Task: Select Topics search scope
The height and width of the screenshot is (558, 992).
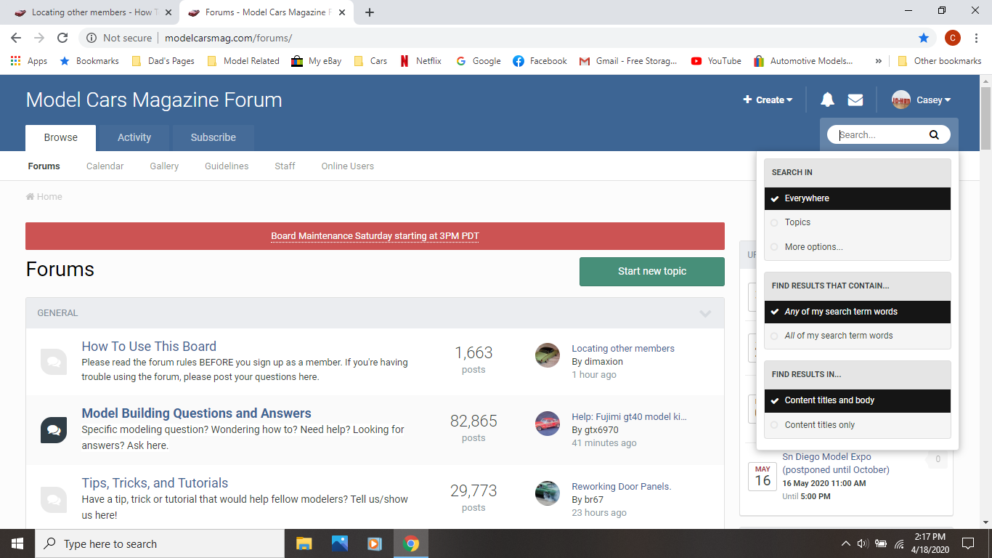Action: coord(858,222)
